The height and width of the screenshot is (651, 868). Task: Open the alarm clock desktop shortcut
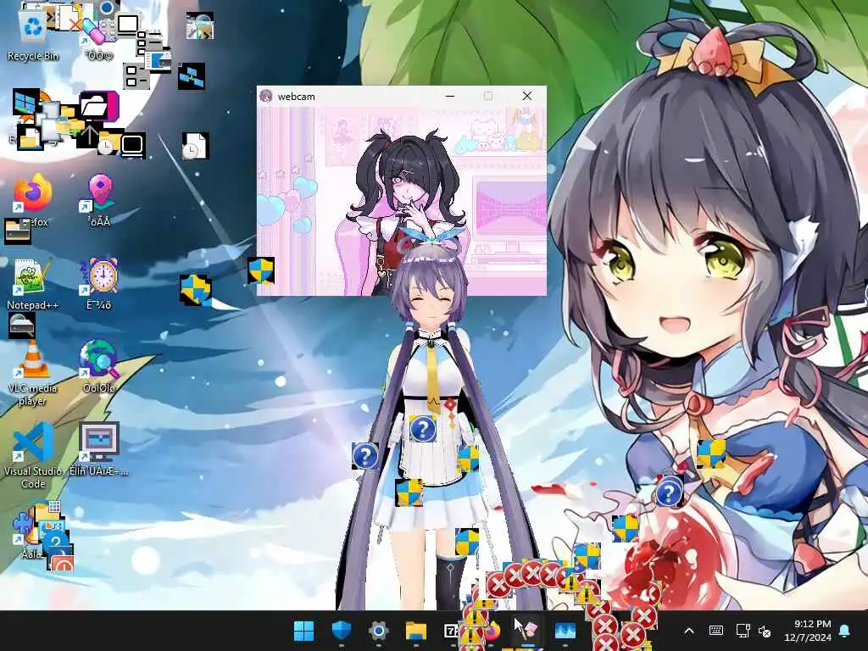click(x=99, y=283)
